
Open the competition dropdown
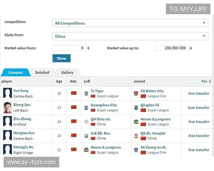(x=130, y=23)
